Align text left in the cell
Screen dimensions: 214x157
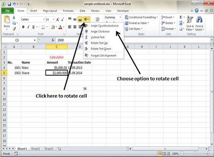tap(70, 27)
